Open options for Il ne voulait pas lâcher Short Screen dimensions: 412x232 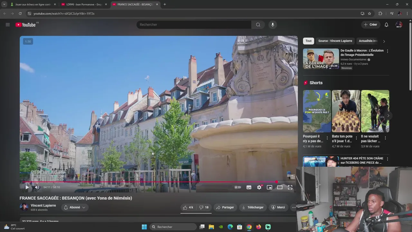pyautogui.click(x=385, y=138)
